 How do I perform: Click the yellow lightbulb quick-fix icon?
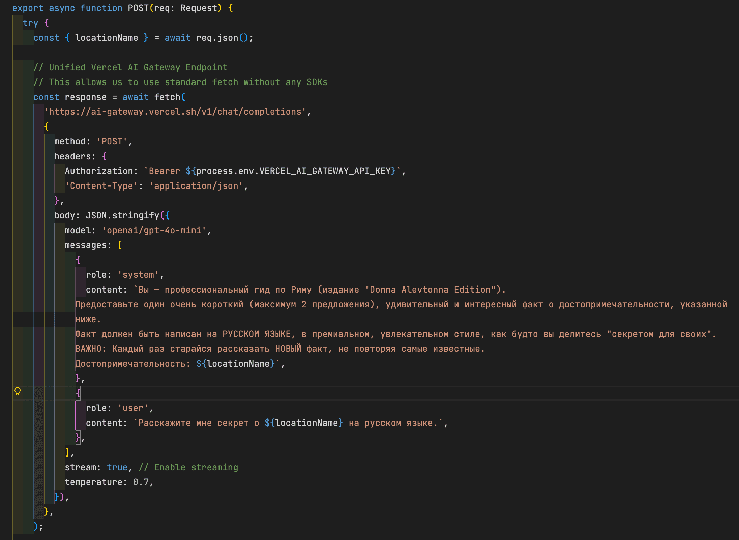click(18, 391)
